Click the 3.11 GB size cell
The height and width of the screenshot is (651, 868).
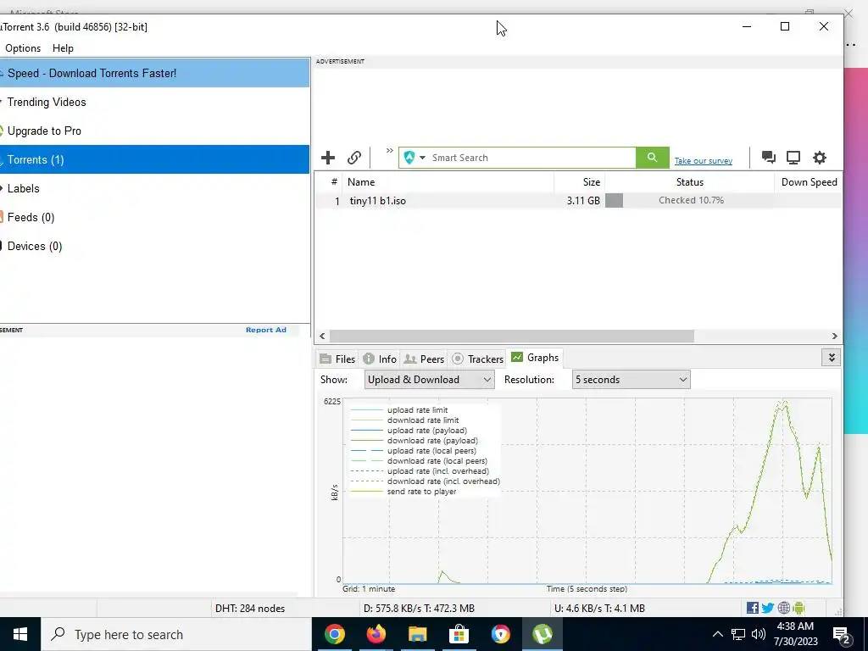pos(583,200)
